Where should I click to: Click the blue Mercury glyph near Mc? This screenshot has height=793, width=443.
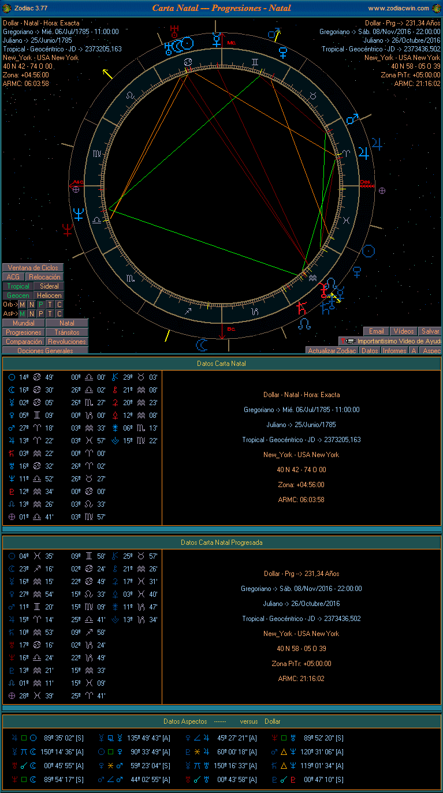(x=216, y=39)
